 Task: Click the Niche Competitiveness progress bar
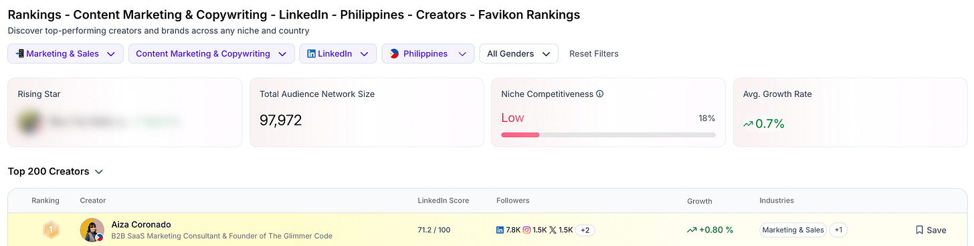tap(609, 134)
